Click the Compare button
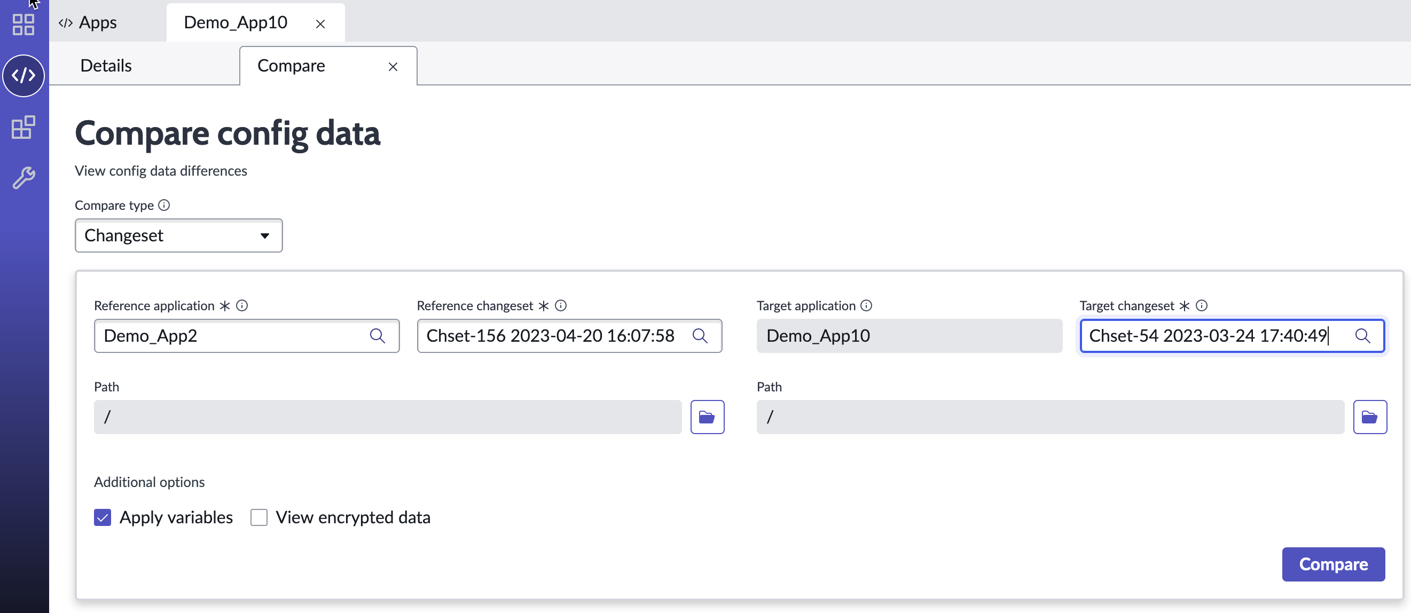1411x613 pixels. tap(1333, 564)
